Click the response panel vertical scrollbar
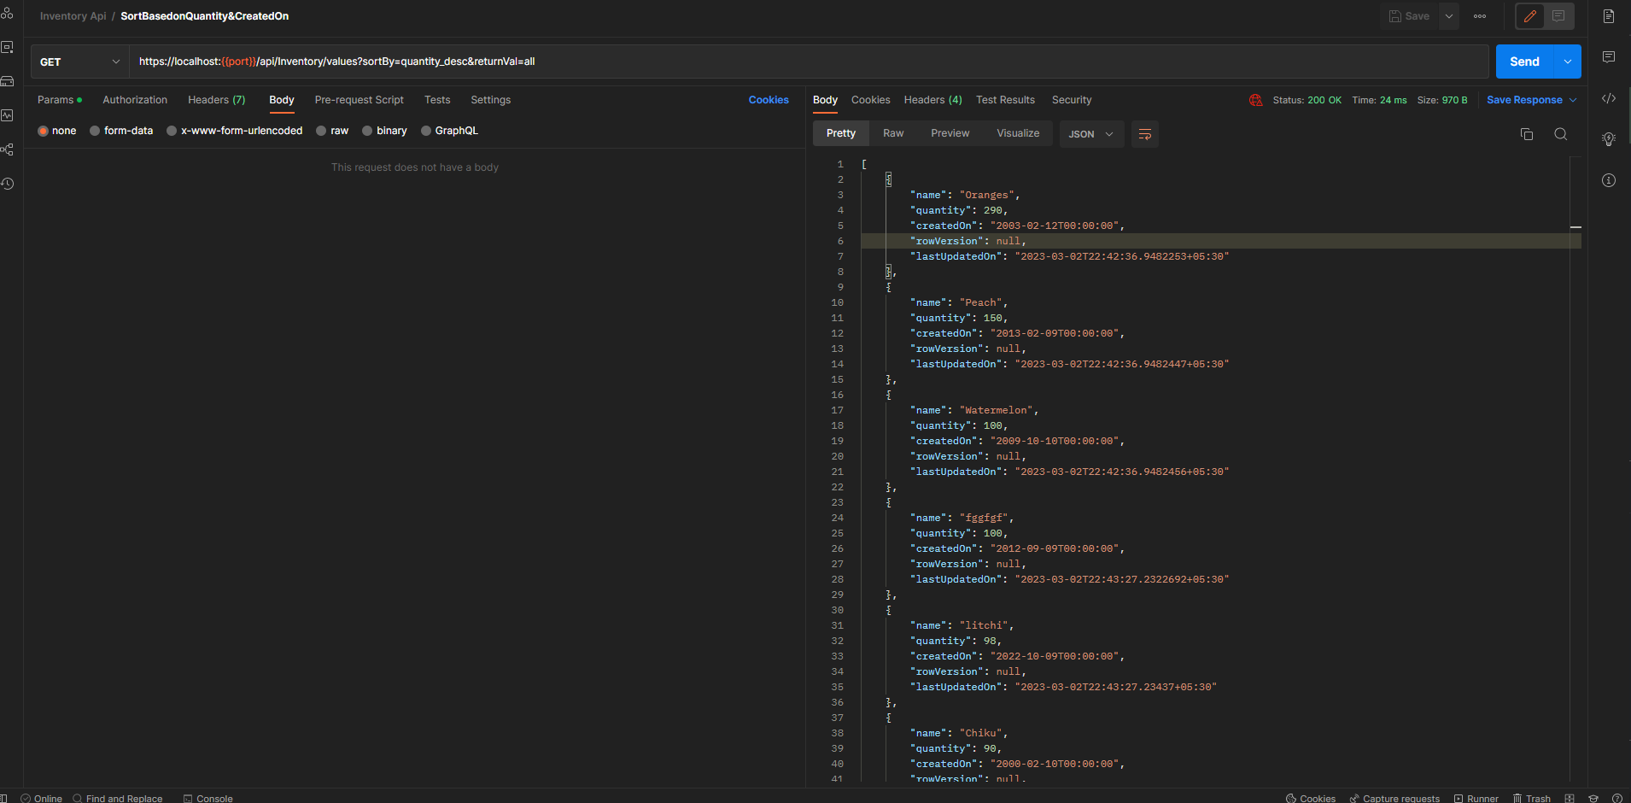Image resolution: width=1631 pixels, height=803 pixels. tap(1575, 427)
